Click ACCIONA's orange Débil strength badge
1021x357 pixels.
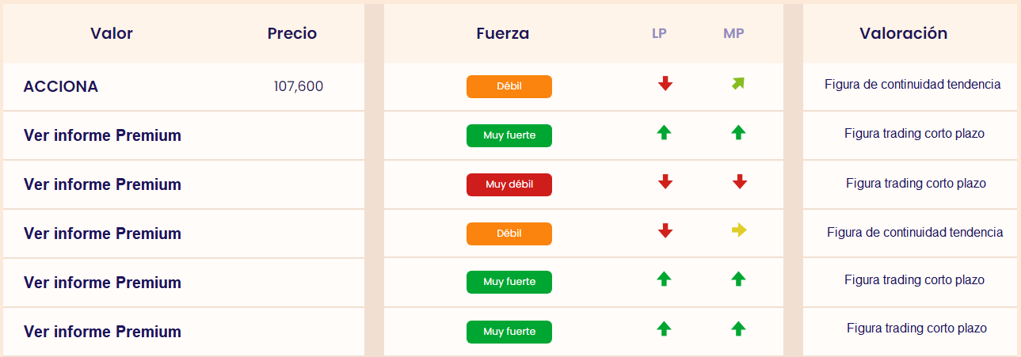[x=509, y=86]
